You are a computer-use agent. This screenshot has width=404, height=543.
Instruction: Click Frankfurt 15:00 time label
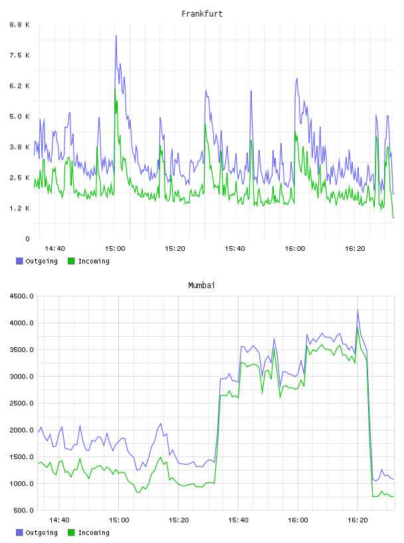tap(115, 249)
